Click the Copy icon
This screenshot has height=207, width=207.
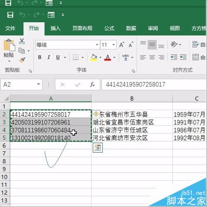pos(22,51)
